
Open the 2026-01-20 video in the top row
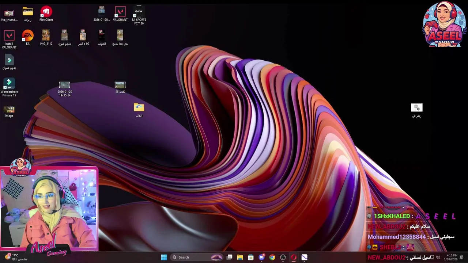[101, 14]
